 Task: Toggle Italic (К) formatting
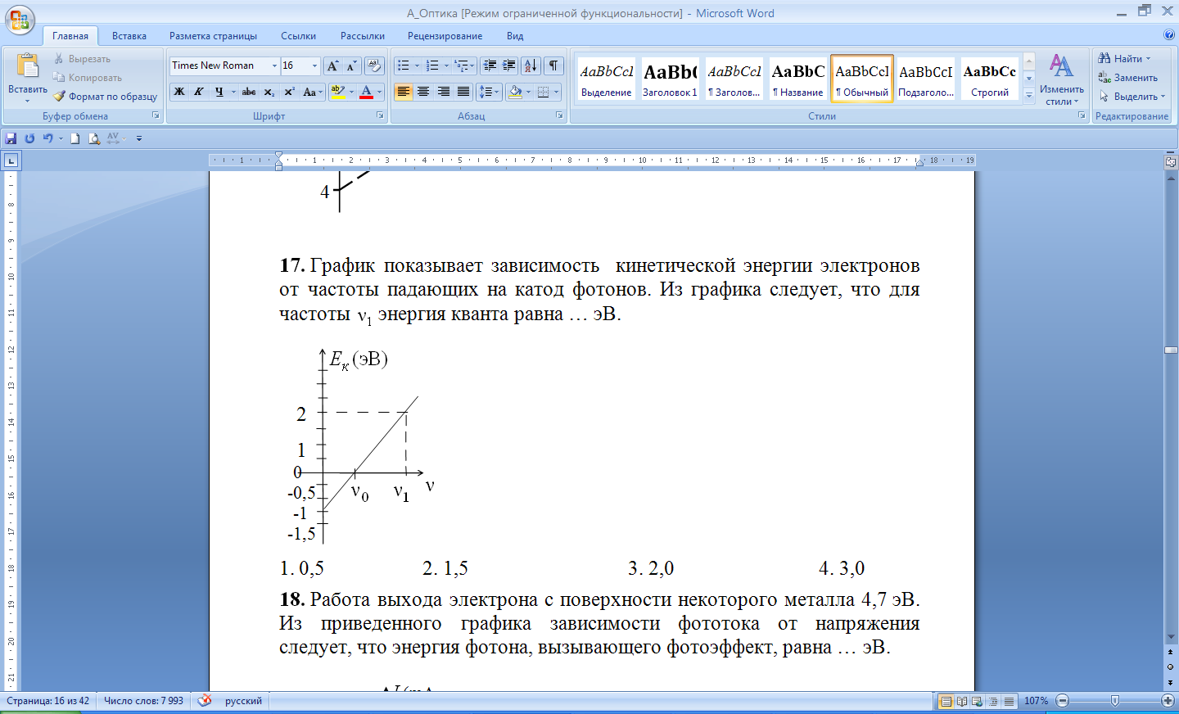pos(198,92)
